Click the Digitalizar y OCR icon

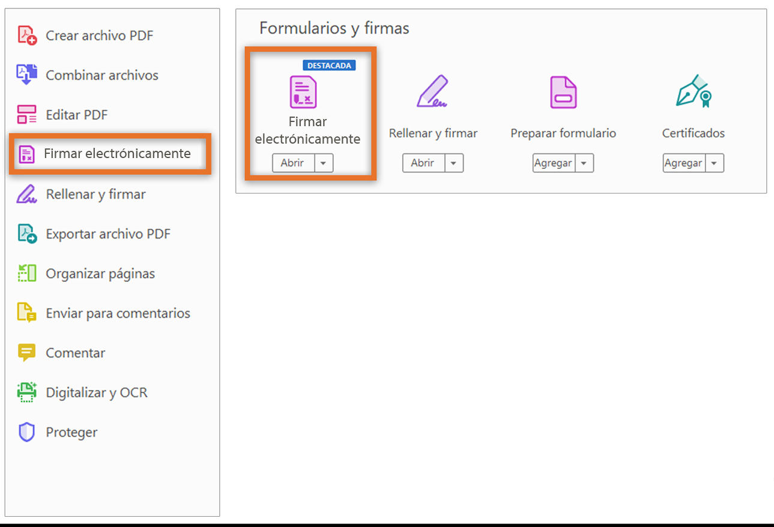[27, 392]
